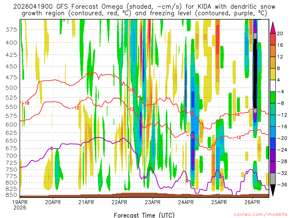
Task: Click the 550 pressure level label
Action: 11,107
